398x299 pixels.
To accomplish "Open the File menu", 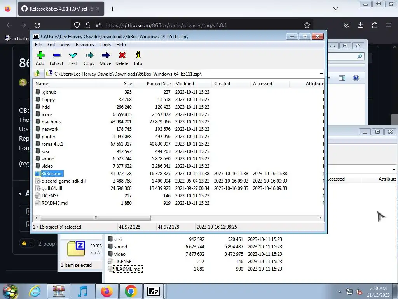I will [x=38, y=45].
